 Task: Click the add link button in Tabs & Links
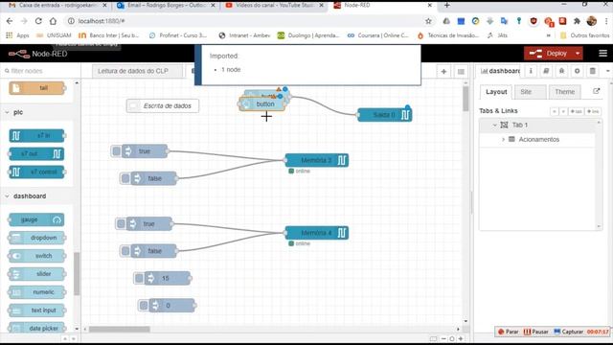pyautogui.click(x=593, y=111)
